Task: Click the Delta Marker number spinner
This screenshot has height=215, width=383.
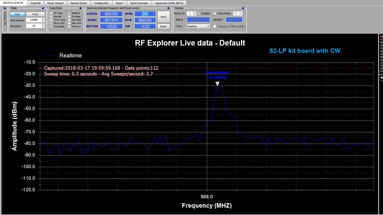Action: 241,13
